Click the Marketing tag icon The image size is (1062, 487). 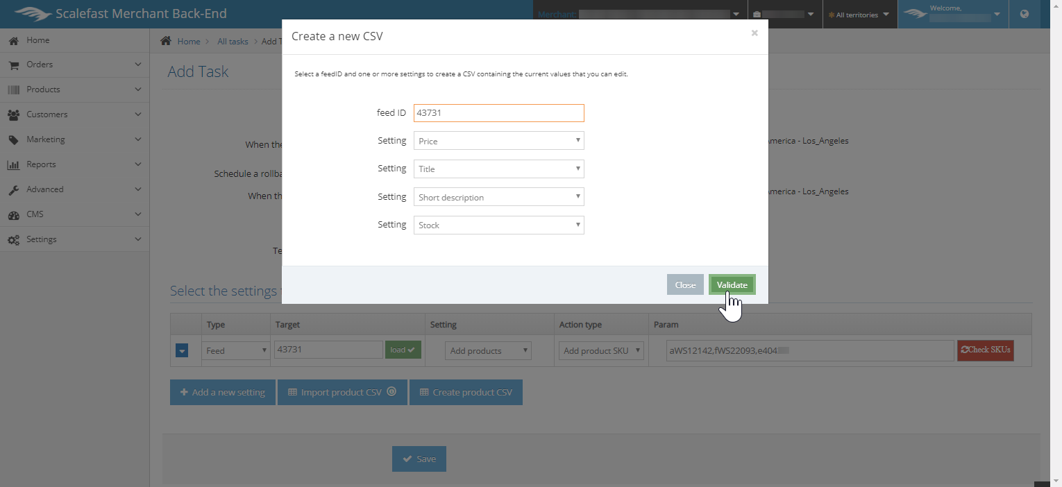[x=13, y=140]
